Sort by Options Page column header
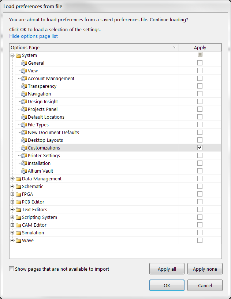Image resolution: width=231 pixels, height=299 pixels. click(92, 47)
